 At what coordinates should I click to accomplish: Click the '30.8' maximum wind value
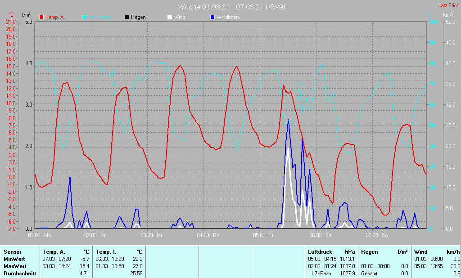click(x=456, y=266)
